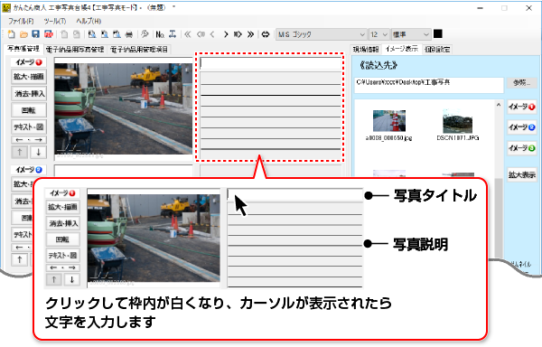Click the 消去・挿入 button for image 1

[x=29, y=93]
